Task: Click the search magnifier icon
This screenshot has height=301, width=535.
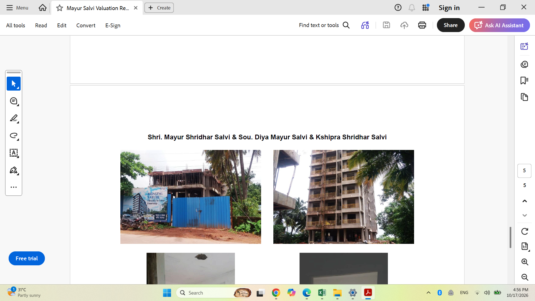Action: pyautogui.click(x=346, y=25)
